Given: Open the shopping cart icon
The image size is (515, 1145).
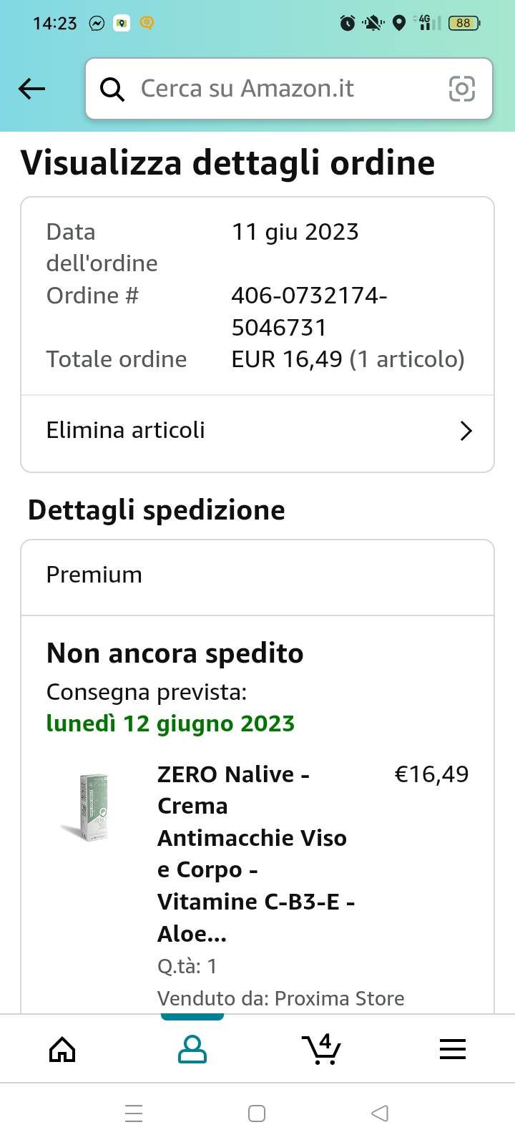Looking at the screenshot, I should [x=322, y=1048].
